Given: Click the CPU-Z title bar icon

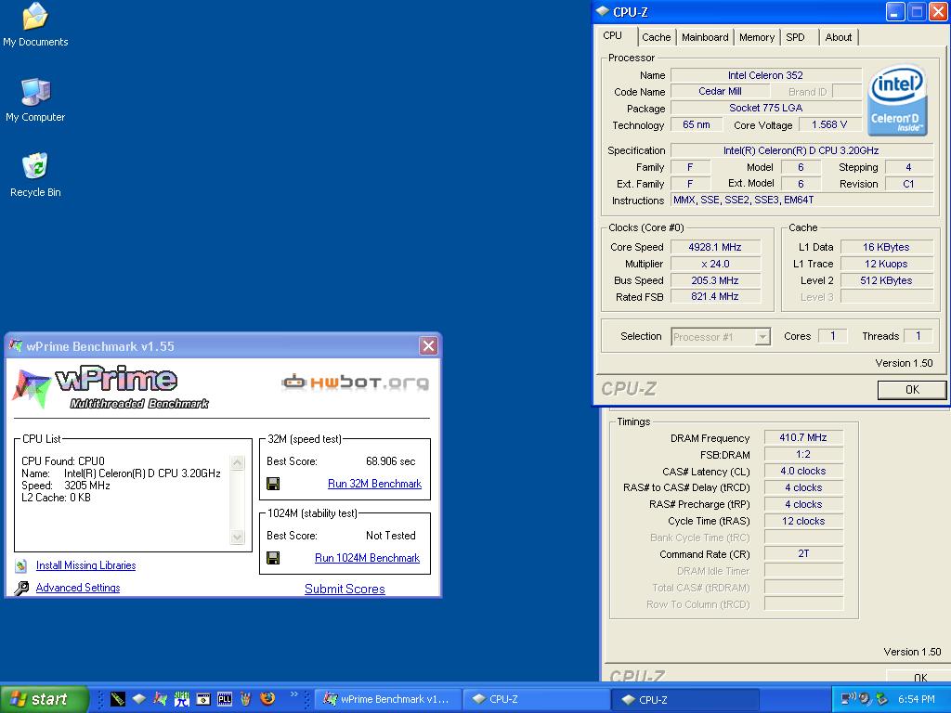Looking at the screenshot, I should click(602, 11).
